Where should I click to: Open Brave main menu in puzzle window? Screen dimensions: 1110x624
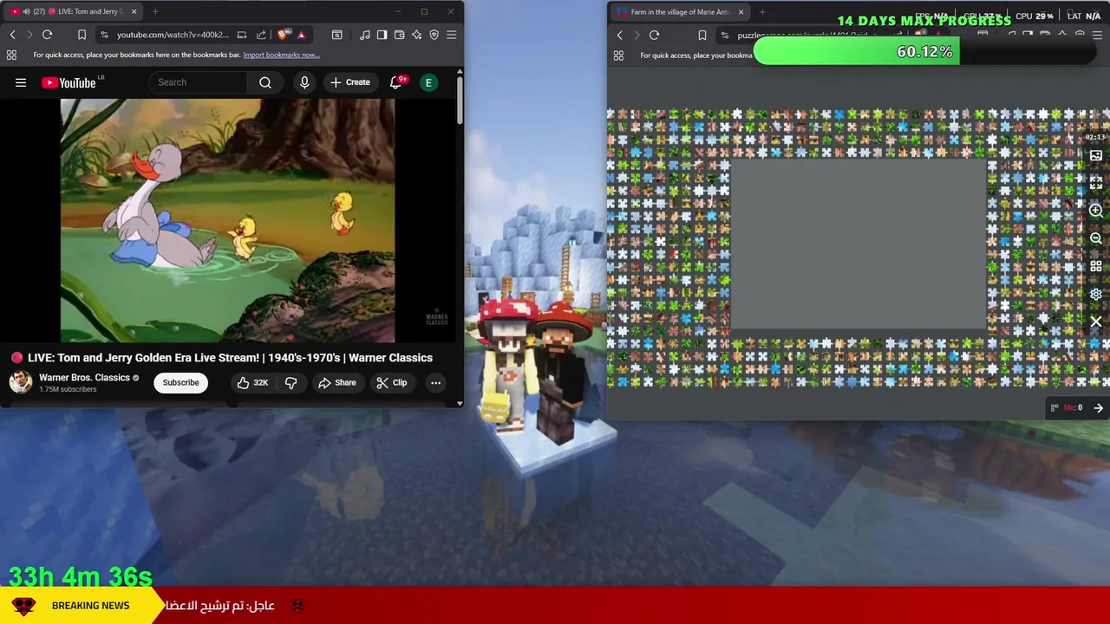[1097, 36]
